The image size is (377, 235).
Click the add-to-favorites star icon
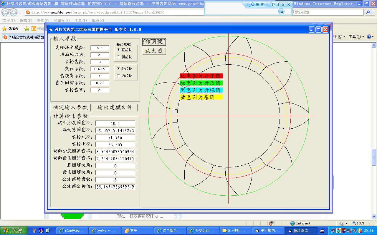pyautogui.click(x=27, y=28)
